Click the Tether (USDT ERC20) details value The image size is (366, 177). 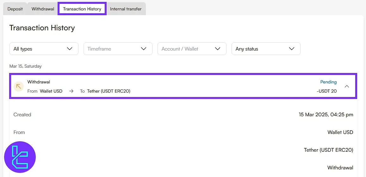point(328,150)
